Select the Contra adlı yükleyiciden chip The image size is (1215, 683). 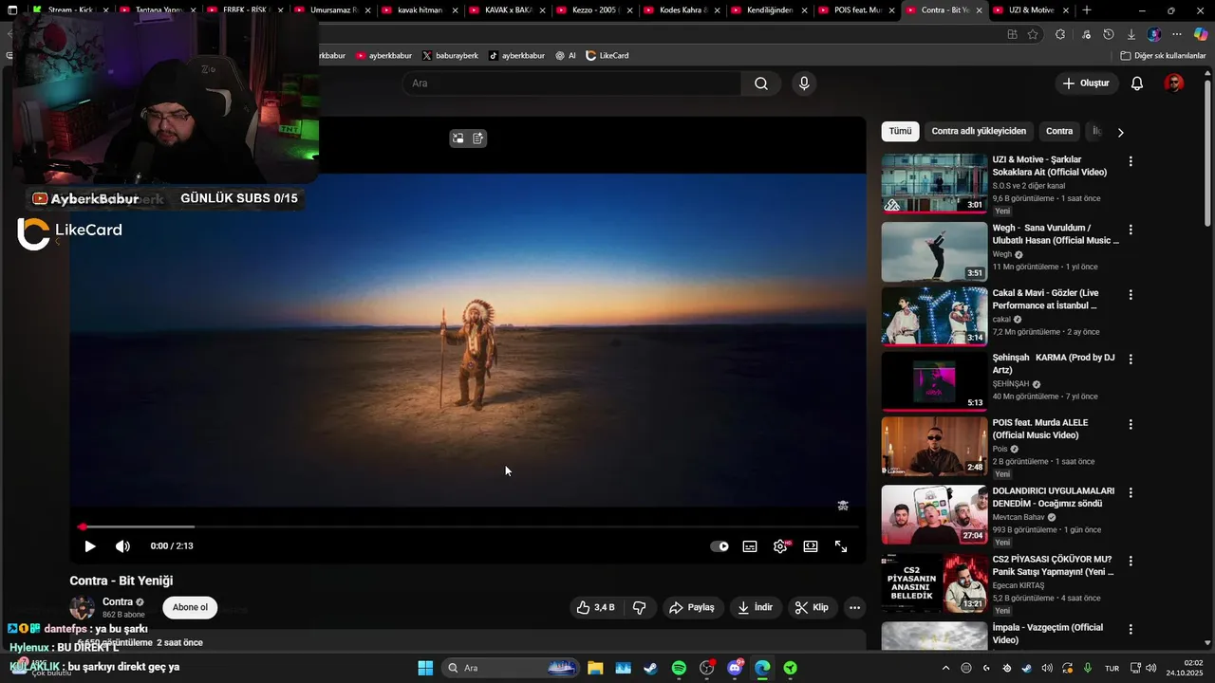coord(979,131)
